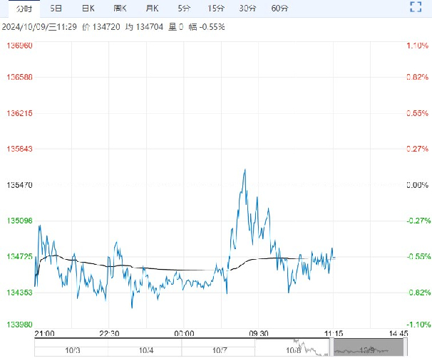Select the 日K daily candlestick tab

[88, 9]
